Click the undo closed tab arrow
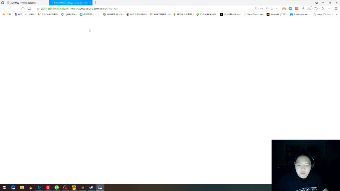The width and height of the screenshot is (340, 191). pos(316,8)
